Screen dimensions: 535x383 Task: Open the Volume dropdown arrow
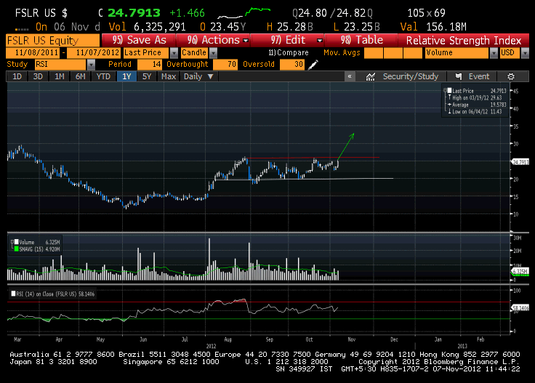[494, 53]
